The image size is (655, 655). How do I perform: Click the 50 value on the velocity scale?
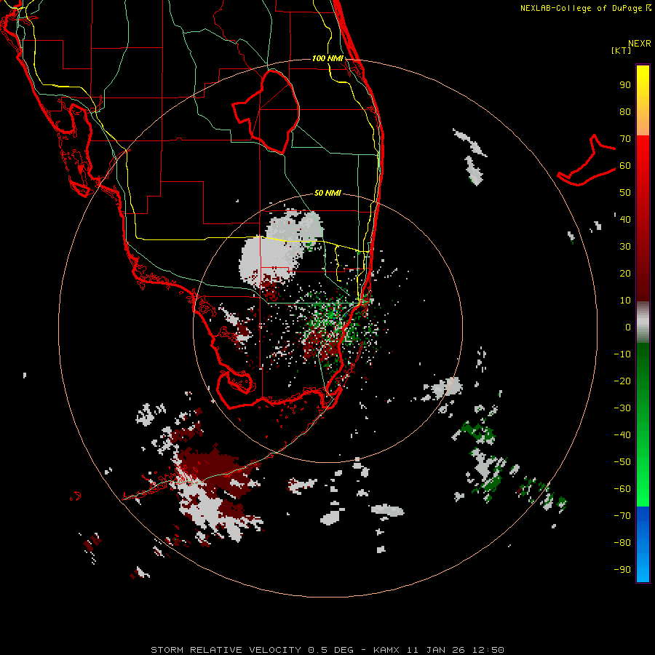coord(625,193)
